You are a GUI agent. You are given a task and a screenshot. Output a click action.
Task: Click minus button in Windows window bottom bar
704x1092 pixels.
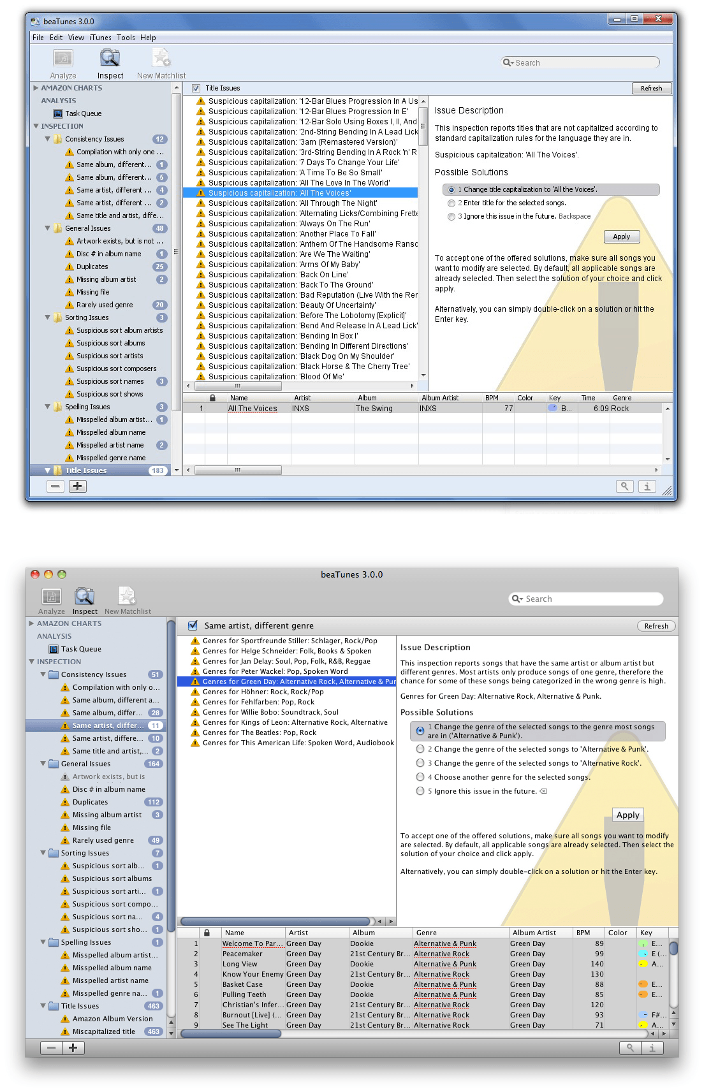tap(55, 486)
